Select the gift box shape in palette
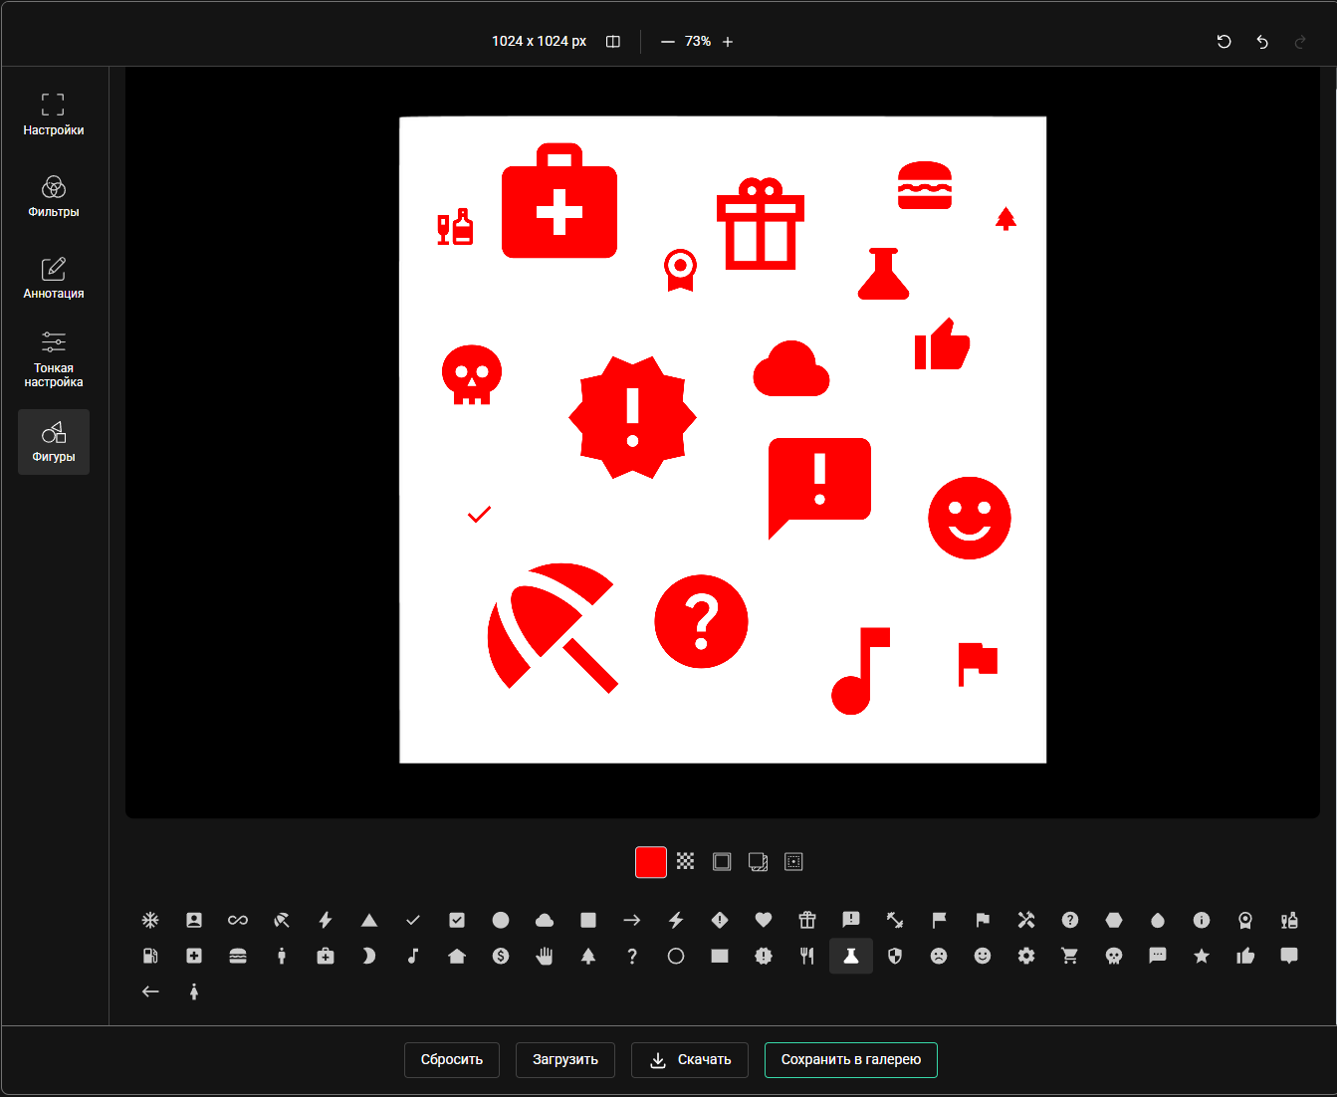The height and width of the screenshot is (1097, 1337). (807, 920)
